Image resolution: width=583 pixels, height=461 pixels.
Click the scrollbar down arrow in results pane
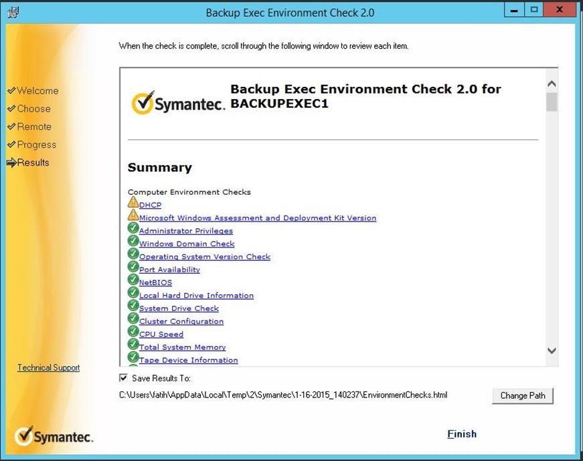click(552, 350)
